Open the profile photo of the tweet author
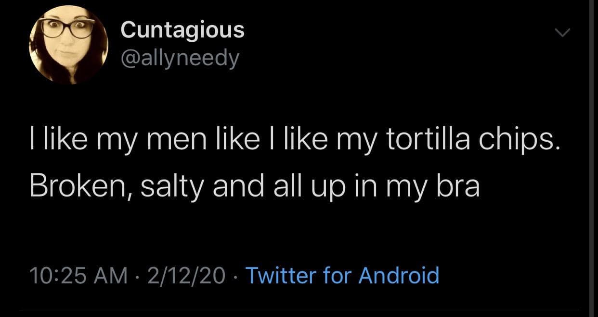The width and height of the screenshot is (598, 317). pyautogui.click(x=69, y=45)
